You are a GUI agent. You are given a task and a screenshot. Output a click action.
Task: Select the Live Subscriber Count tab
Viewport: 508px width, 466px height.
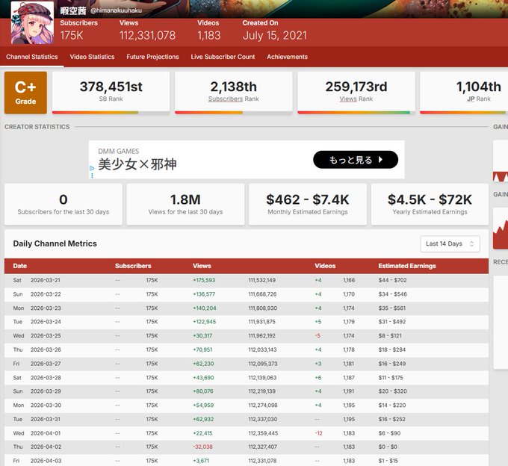coord(223,57)
